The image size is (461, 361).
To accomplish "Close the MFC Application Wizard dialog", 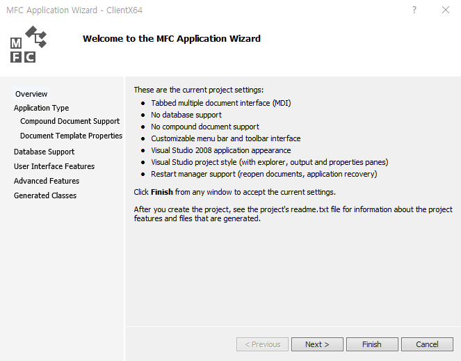I will (x=446, y=10).
